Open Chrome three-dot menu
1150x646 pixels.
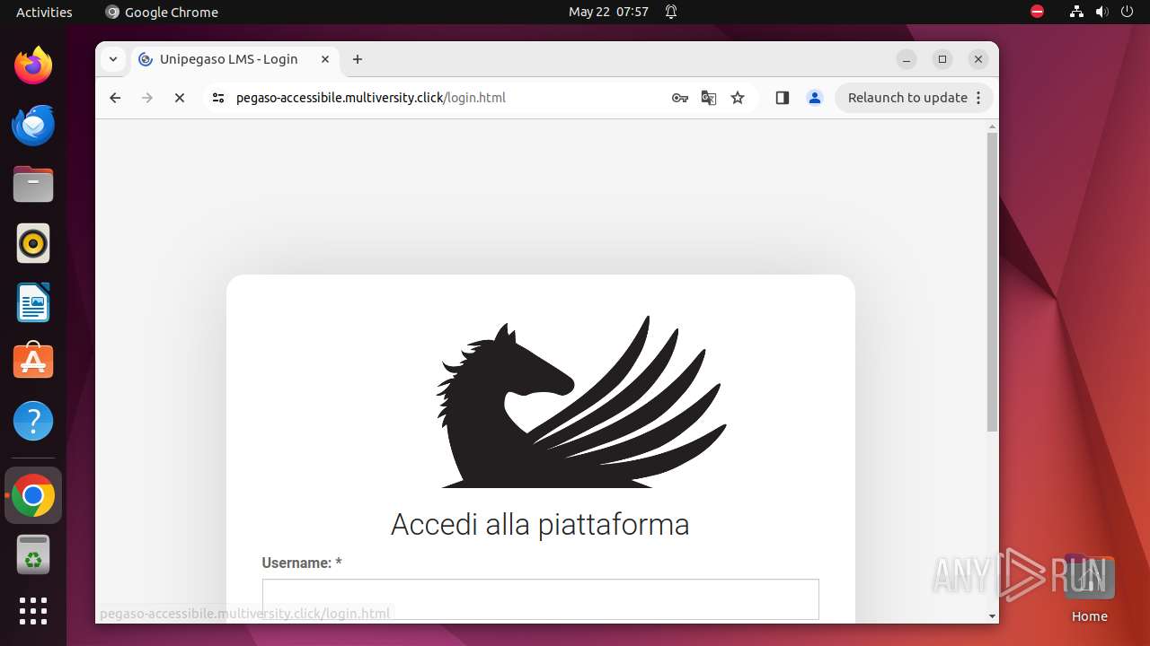coord(979,98)
